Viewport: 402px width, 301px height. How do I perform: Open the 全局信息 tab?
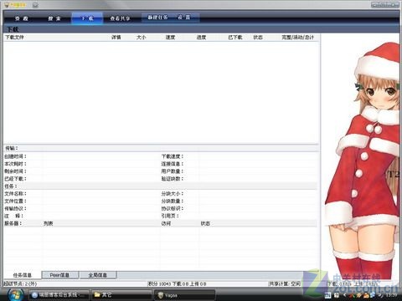coord(98,275)
